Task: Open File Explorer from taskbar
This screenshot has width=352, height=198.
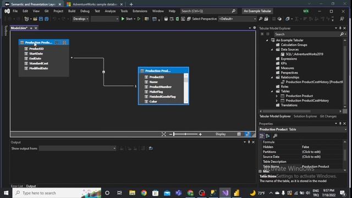Action: coord(132,193)
